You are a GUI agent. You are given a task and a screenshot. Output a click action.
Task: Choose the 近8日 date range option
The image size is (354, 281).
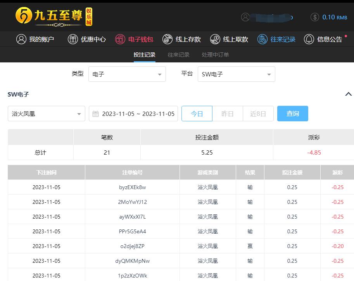258,114
